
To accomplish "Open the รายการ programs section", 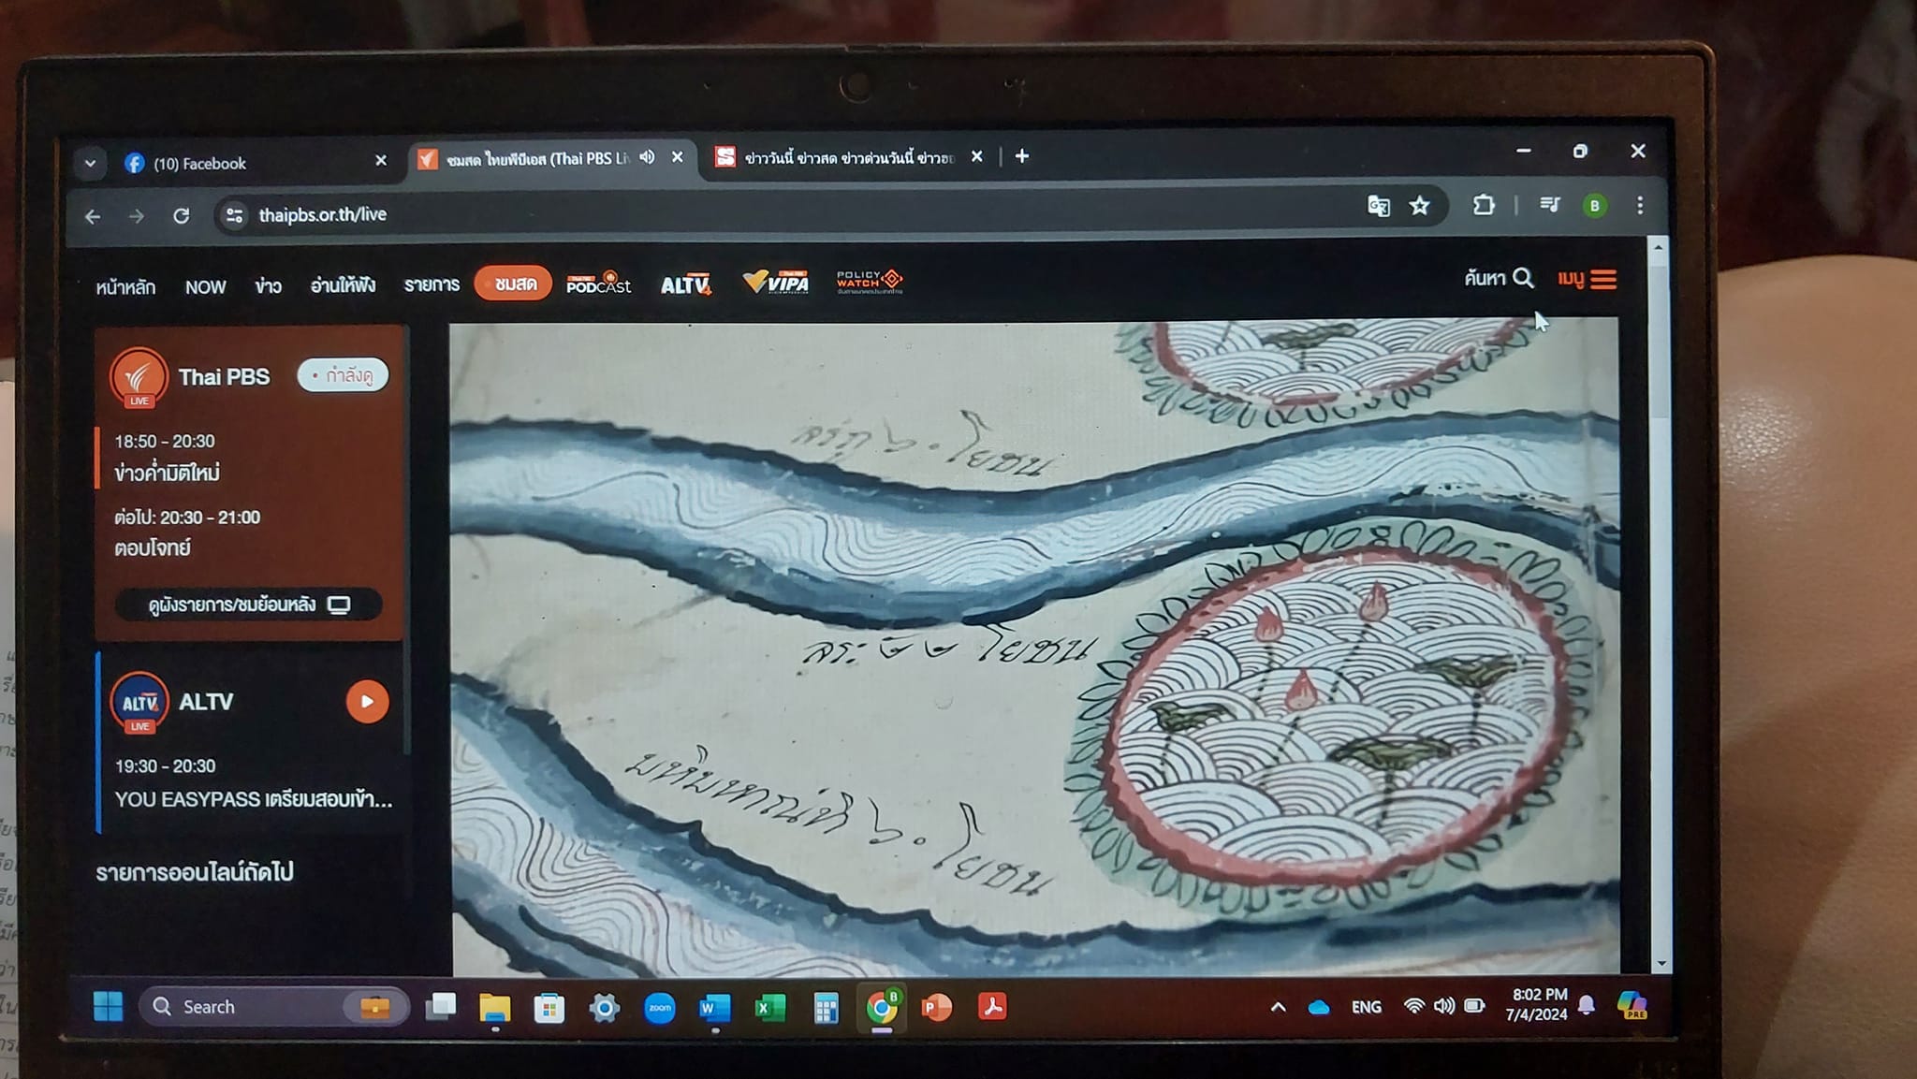I will [x=432, y=284].
